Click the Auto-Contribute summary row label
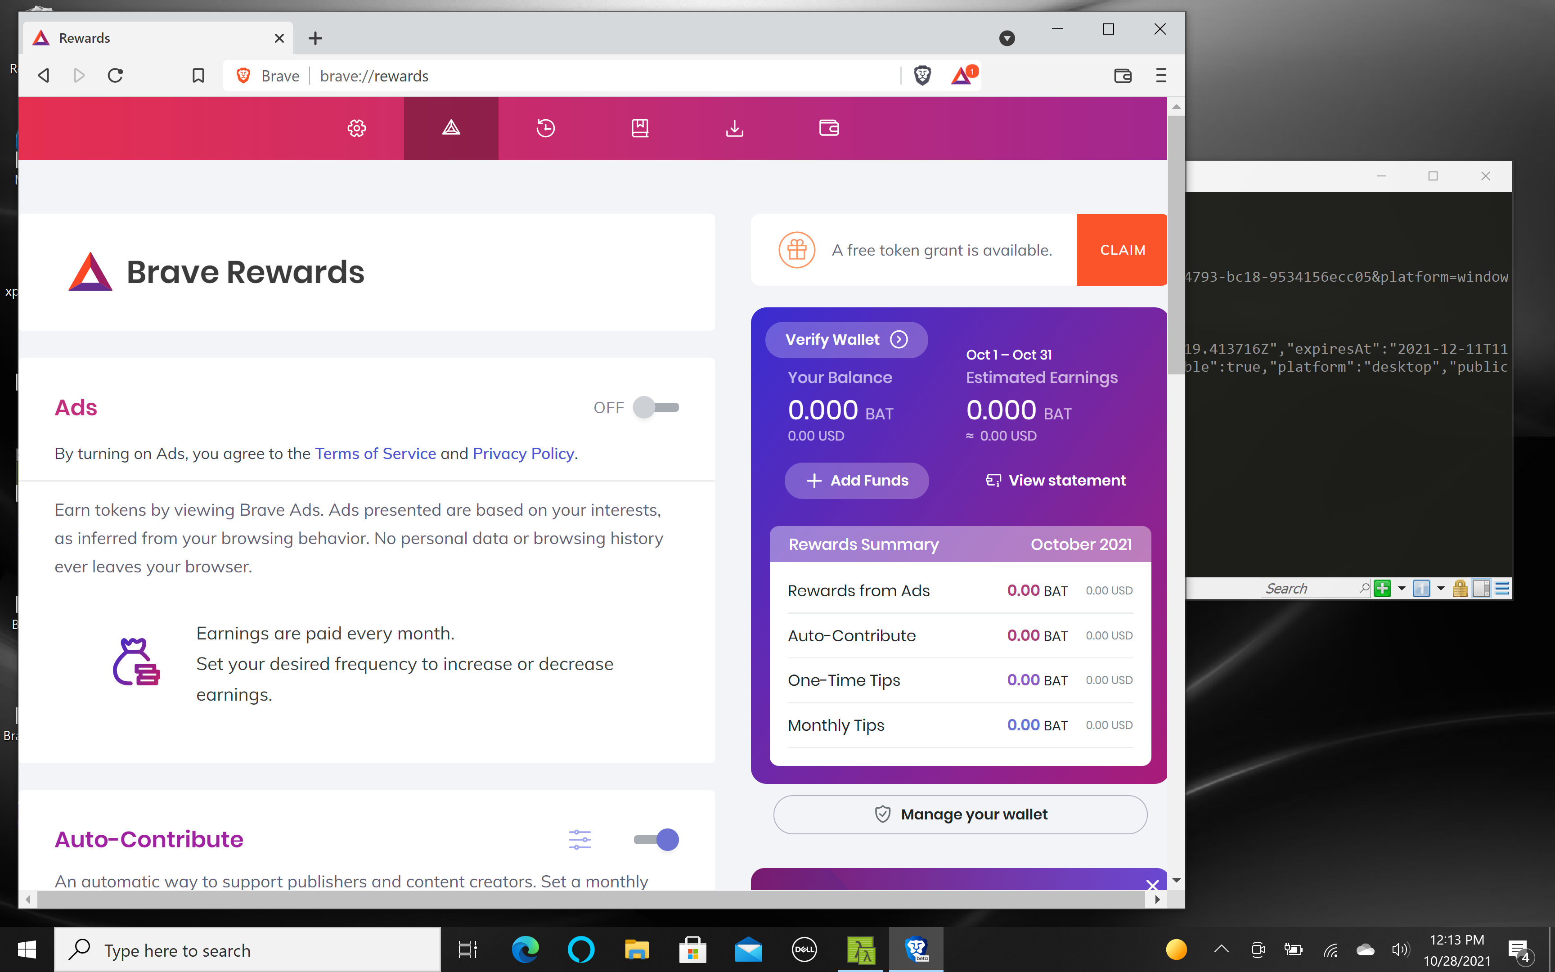The image size is (1555, 972). [x=851, y=636]
